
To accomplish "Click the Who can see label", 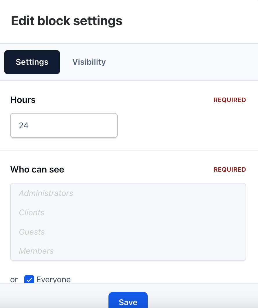I will click(x=37, y=169).
